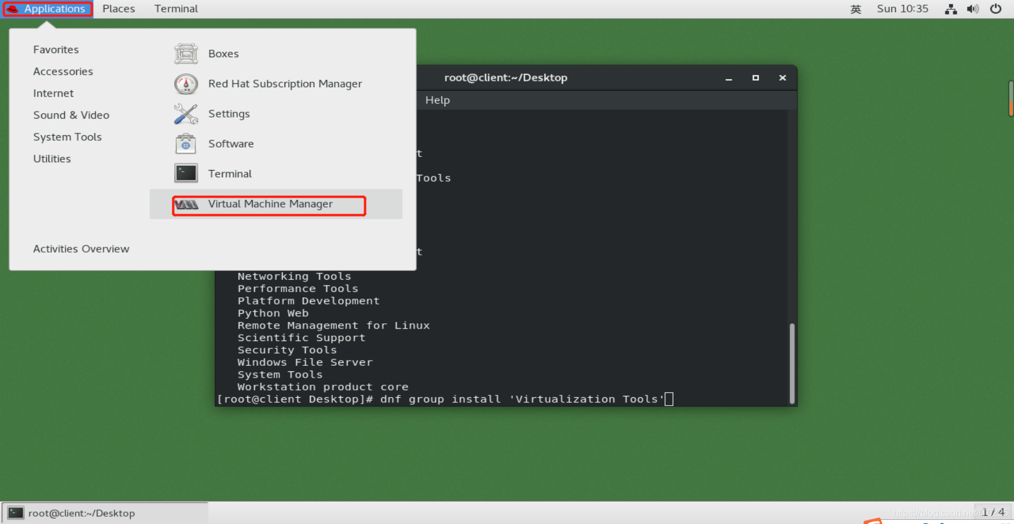Open the Terminal menu in top bar
Screen dimensions: 1014x524
tap(176, 9)
